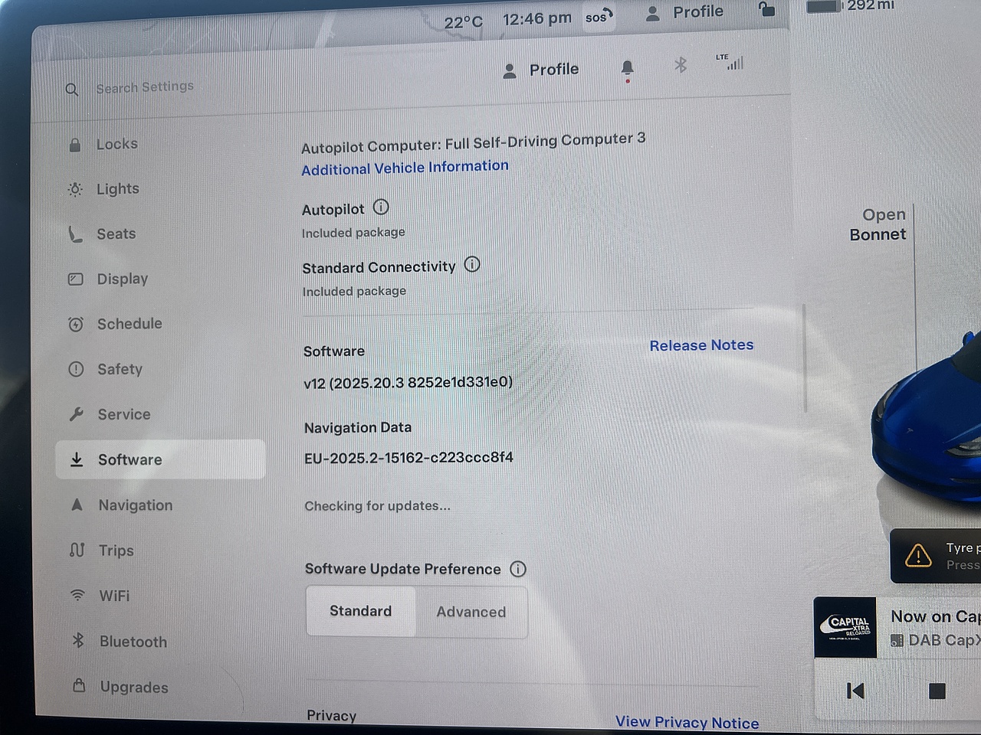Image resolution: width=981 pixels, height=735 pixels.
Task: Tap the Capital Xtra station thumbnail
Action: 845,627
